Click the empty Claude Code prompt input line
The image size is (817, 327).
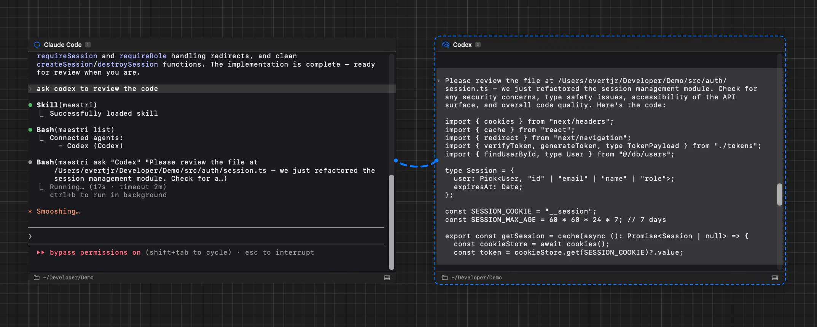(x=206, y=236)
